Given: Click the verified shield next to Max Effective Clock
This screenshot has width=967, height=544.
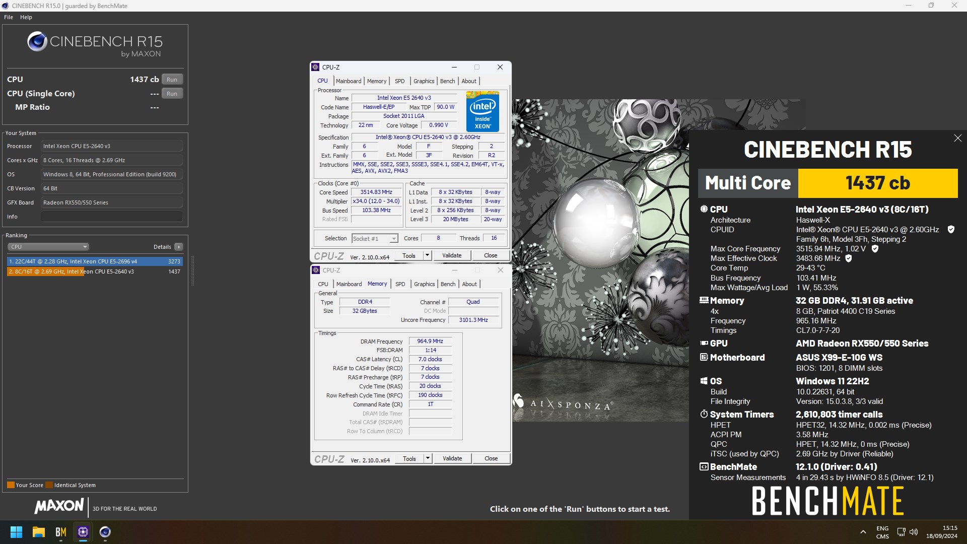Looking at the screenshot, I should [849, 258].
